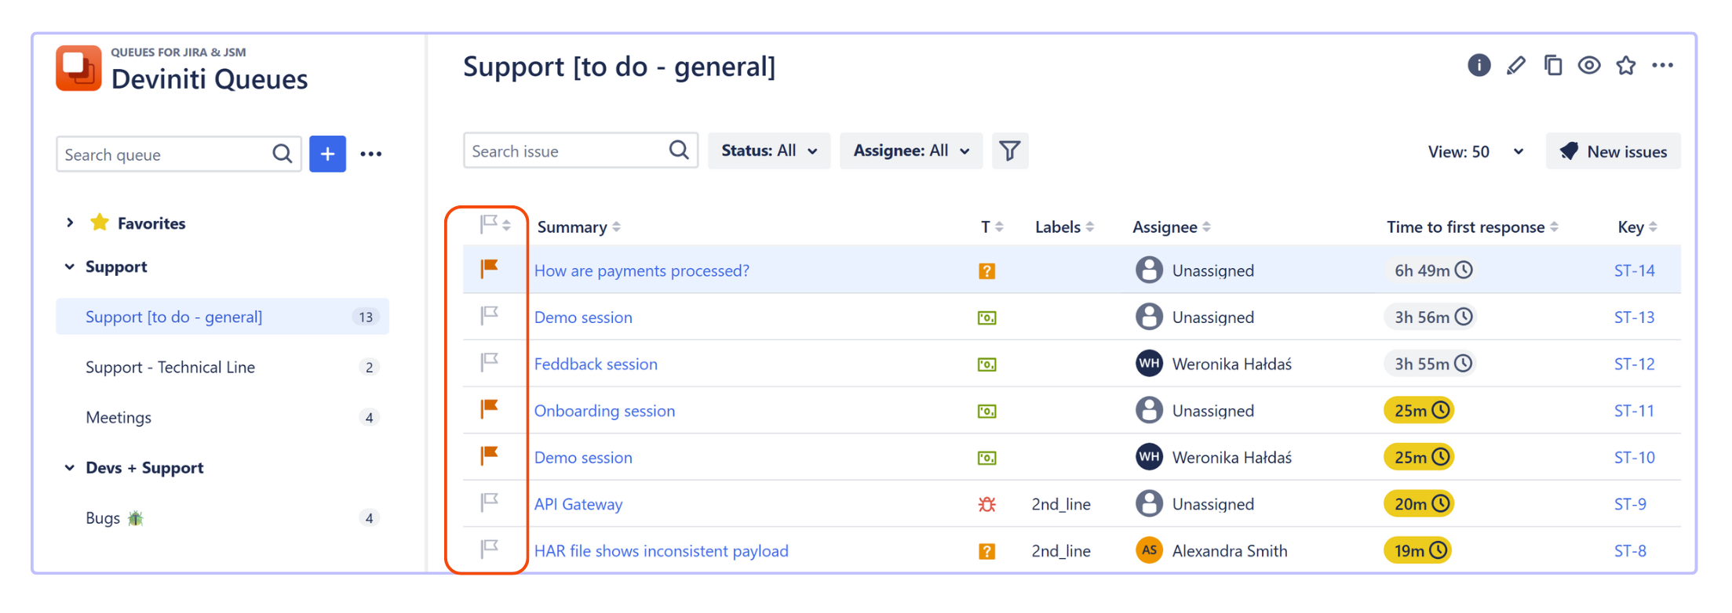Click the search issue magnifier icon
The height and width of the screenshot is (613, 1732).
point(680,150)
